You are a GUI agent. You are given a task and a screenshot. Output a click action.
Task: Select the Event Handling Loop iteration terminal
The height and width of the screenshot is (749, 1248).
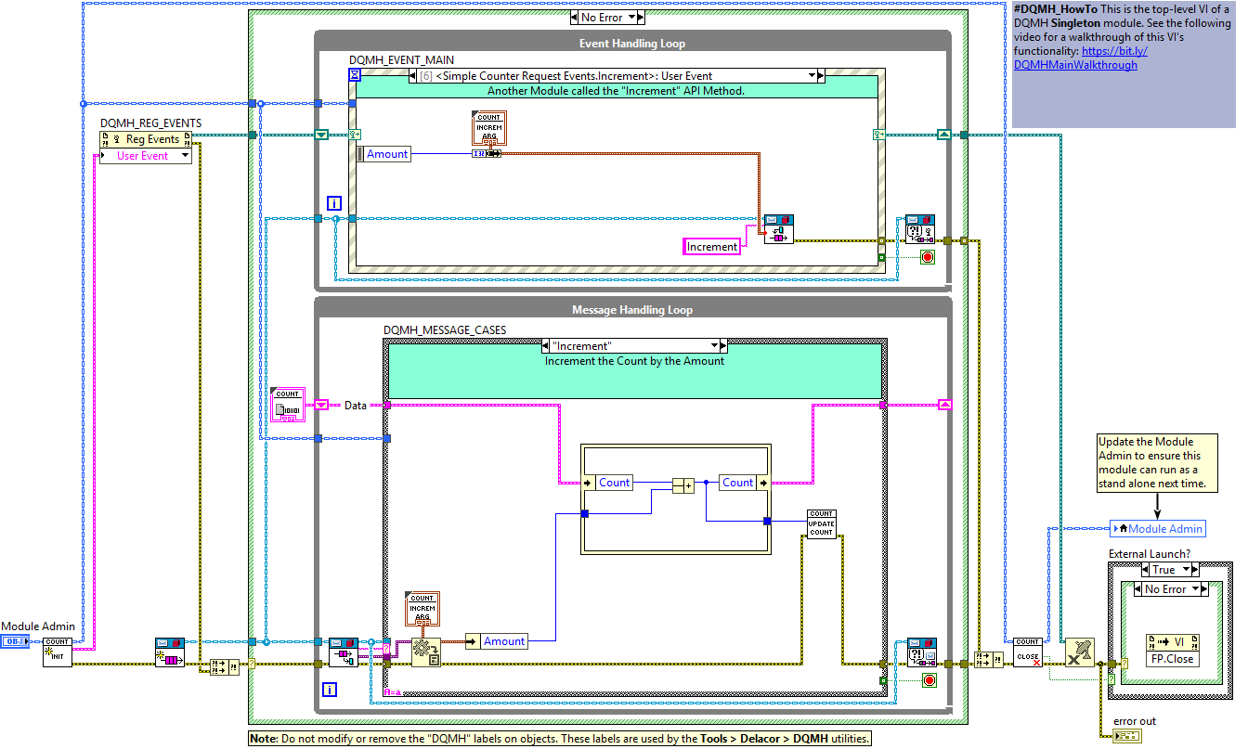[334, 203]
